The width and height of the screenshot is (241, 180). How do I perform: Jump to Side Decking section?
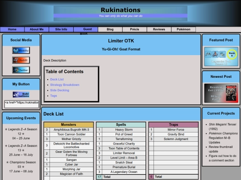(60, 90)
